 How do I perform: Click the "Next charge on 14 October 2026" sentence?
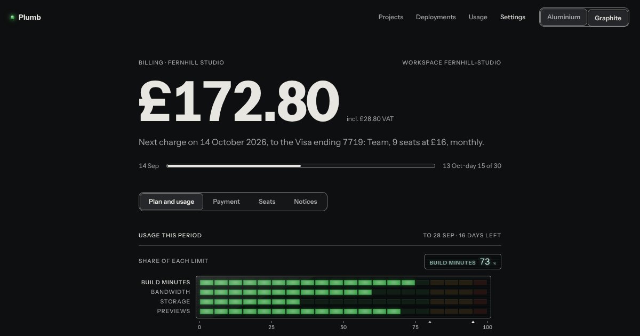pyautogui.click(x=311, y=142)
